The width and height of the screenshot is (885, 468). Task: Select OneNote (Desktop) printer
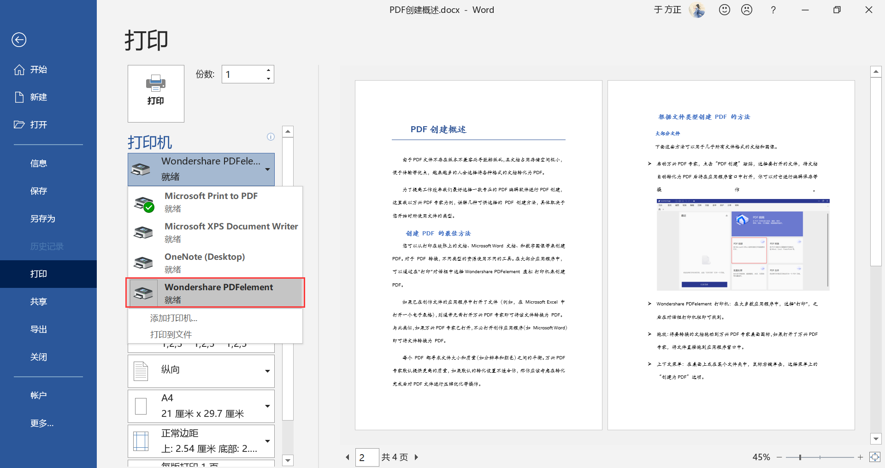pyautogui.click(x=215, y=263)
